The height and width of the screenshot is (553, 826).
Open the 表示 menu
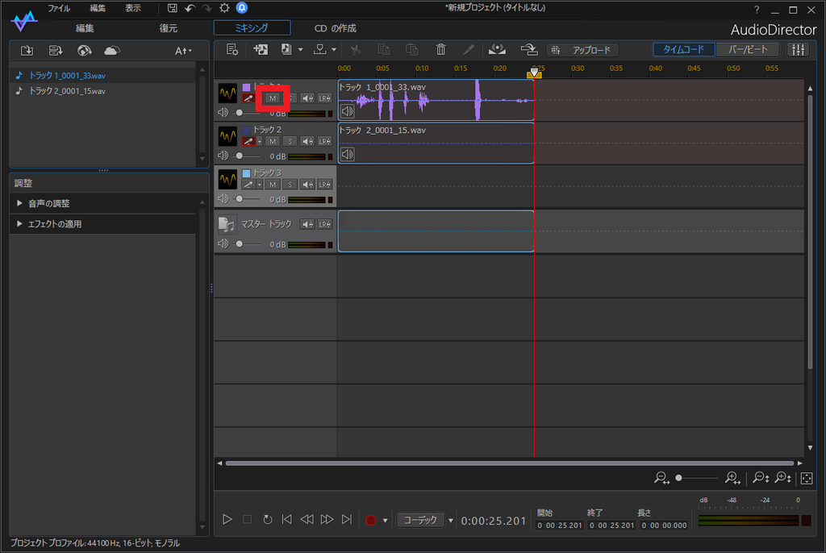click(x=133, y=8)
